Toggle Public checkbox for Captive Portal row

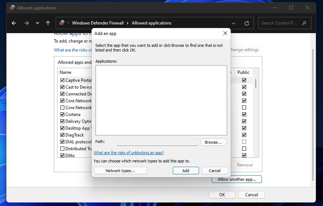(x=244, y=80)
